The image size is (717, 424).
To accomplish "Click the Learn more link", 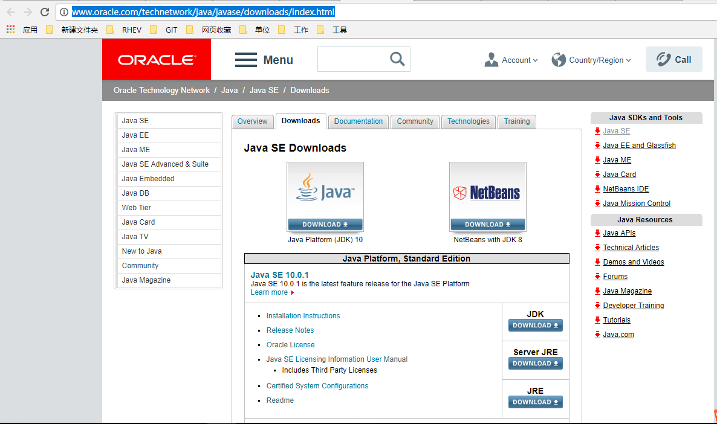I will coord(269,292).
